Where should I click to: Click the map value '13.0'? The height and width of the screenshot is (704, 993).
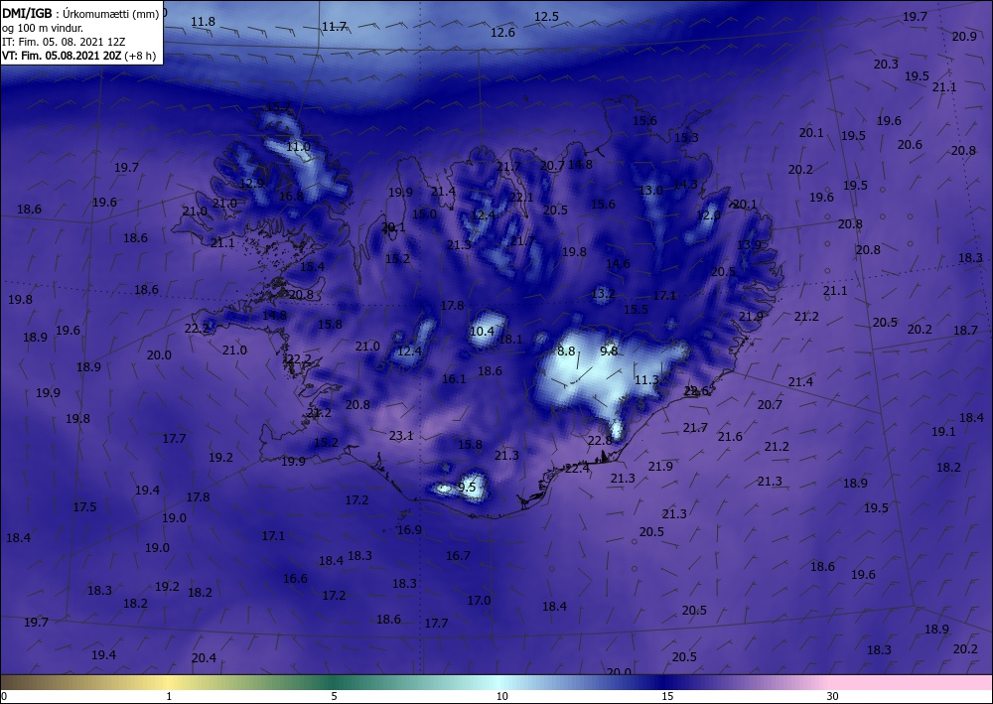650,191
